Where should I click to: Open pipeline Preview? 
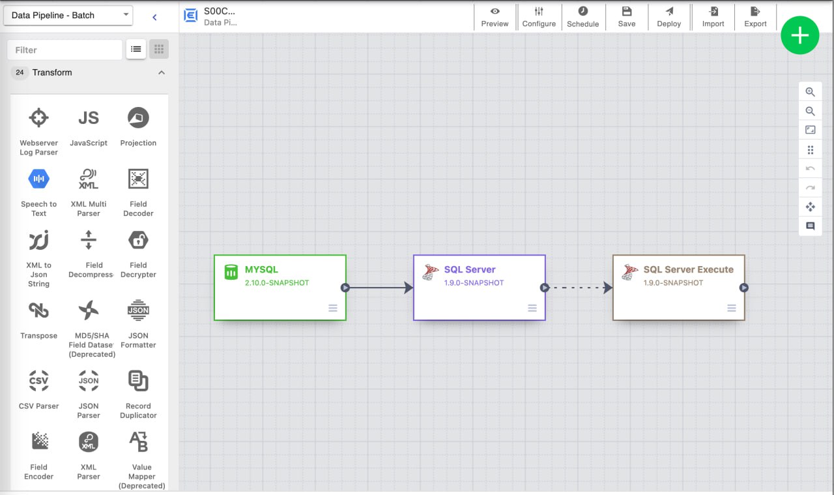(495, 17)
